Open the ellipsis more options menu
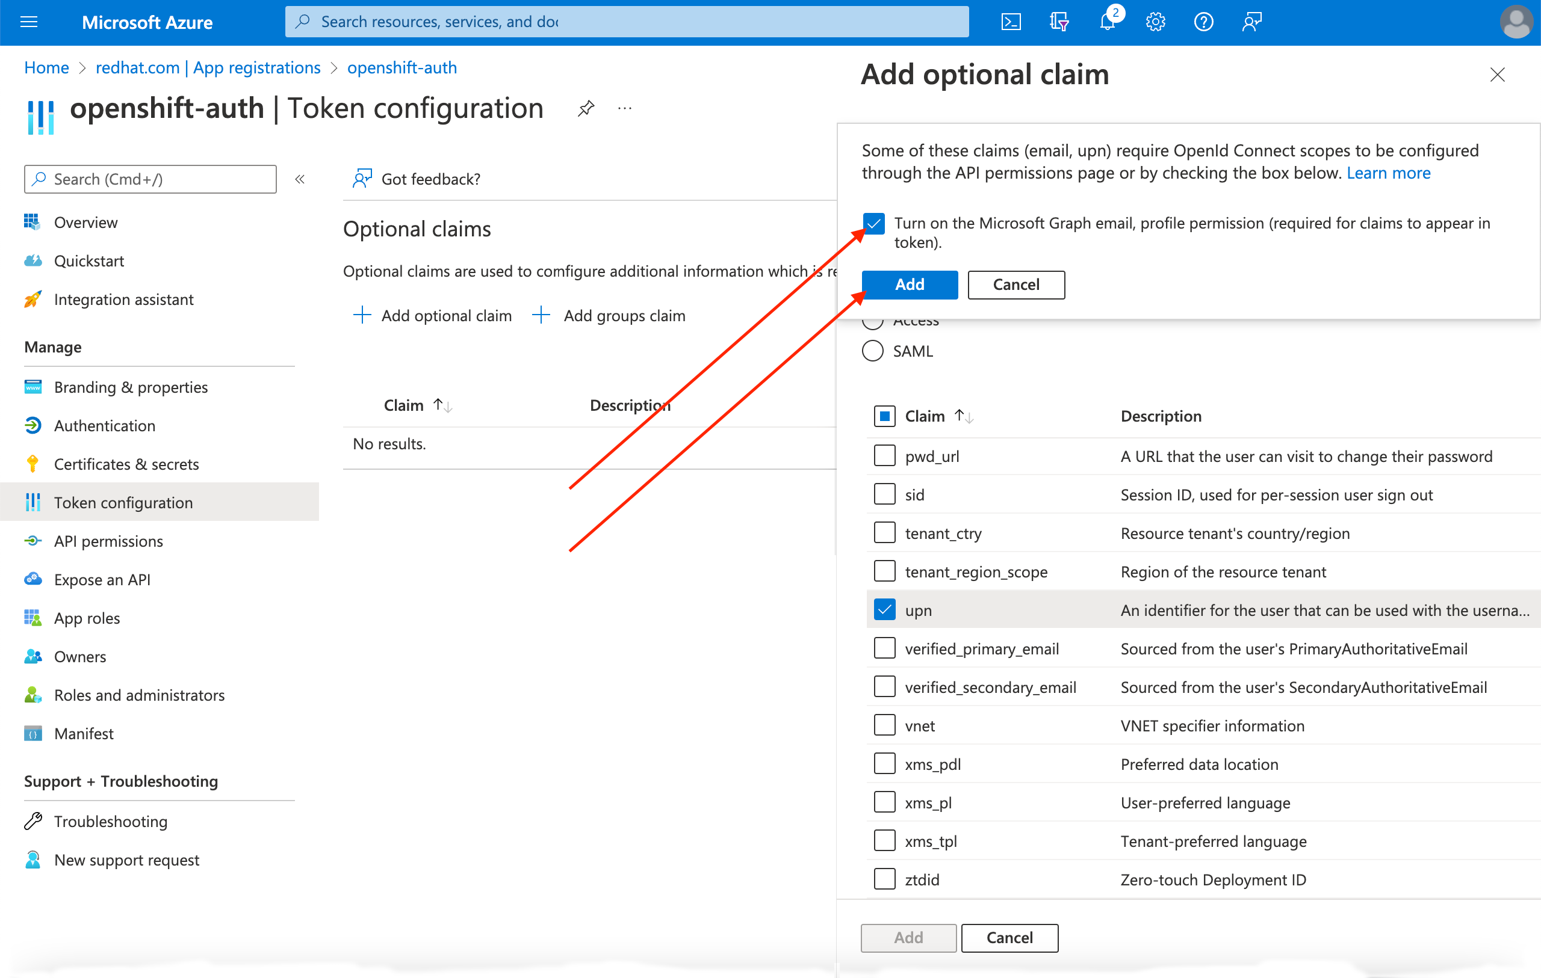Image resolution: width=1541 pixels, height=978 pixels. [x=625, y=108]
